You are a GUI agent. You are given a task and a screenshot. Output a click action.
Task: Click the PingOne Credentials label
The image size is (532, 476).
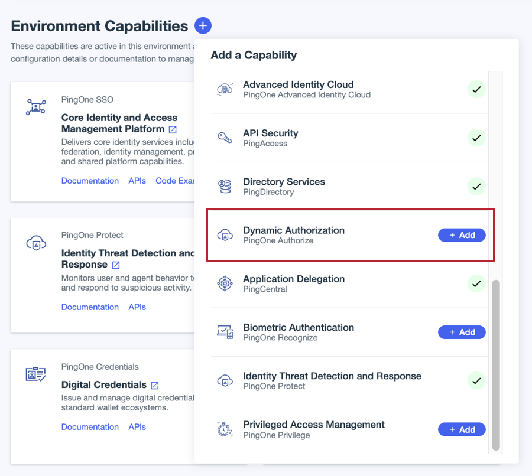[x=100, y=367]
